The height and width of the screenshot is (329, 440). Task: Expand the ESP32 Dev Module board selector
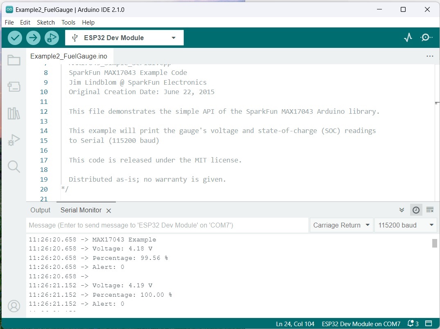(124, 38)
